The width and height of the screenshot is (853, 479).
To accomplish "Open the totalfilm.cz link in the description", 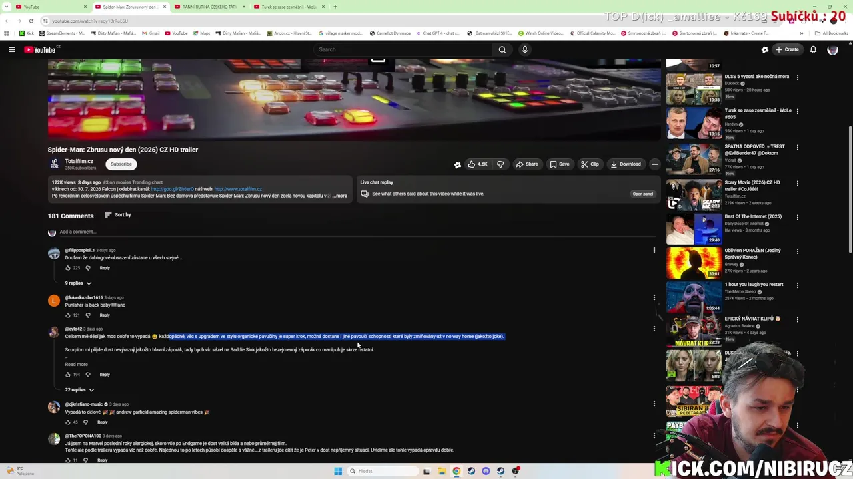I will (x=238, y=189).
